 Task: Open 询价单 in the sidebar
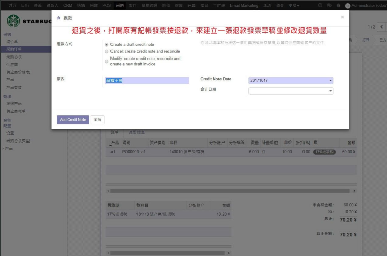(x=12, y=42)
